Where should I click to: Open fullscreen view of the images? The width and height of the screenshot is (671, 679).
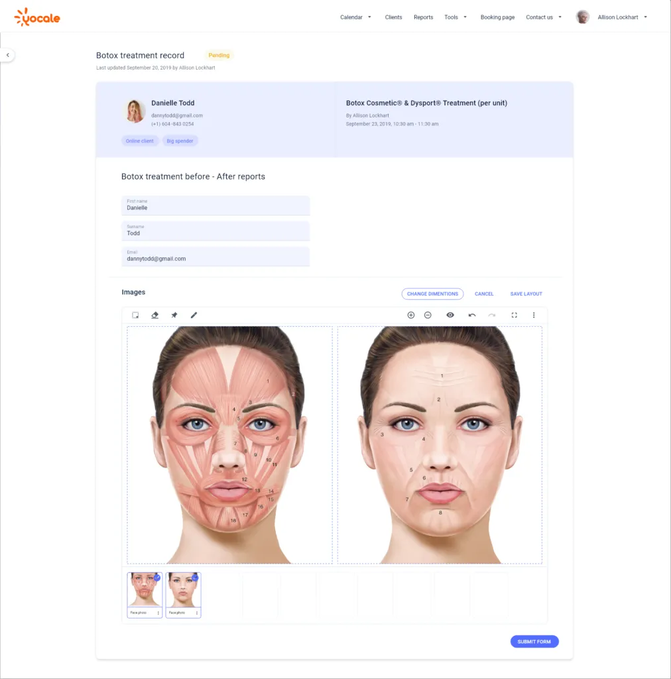(x=515, y=315)
